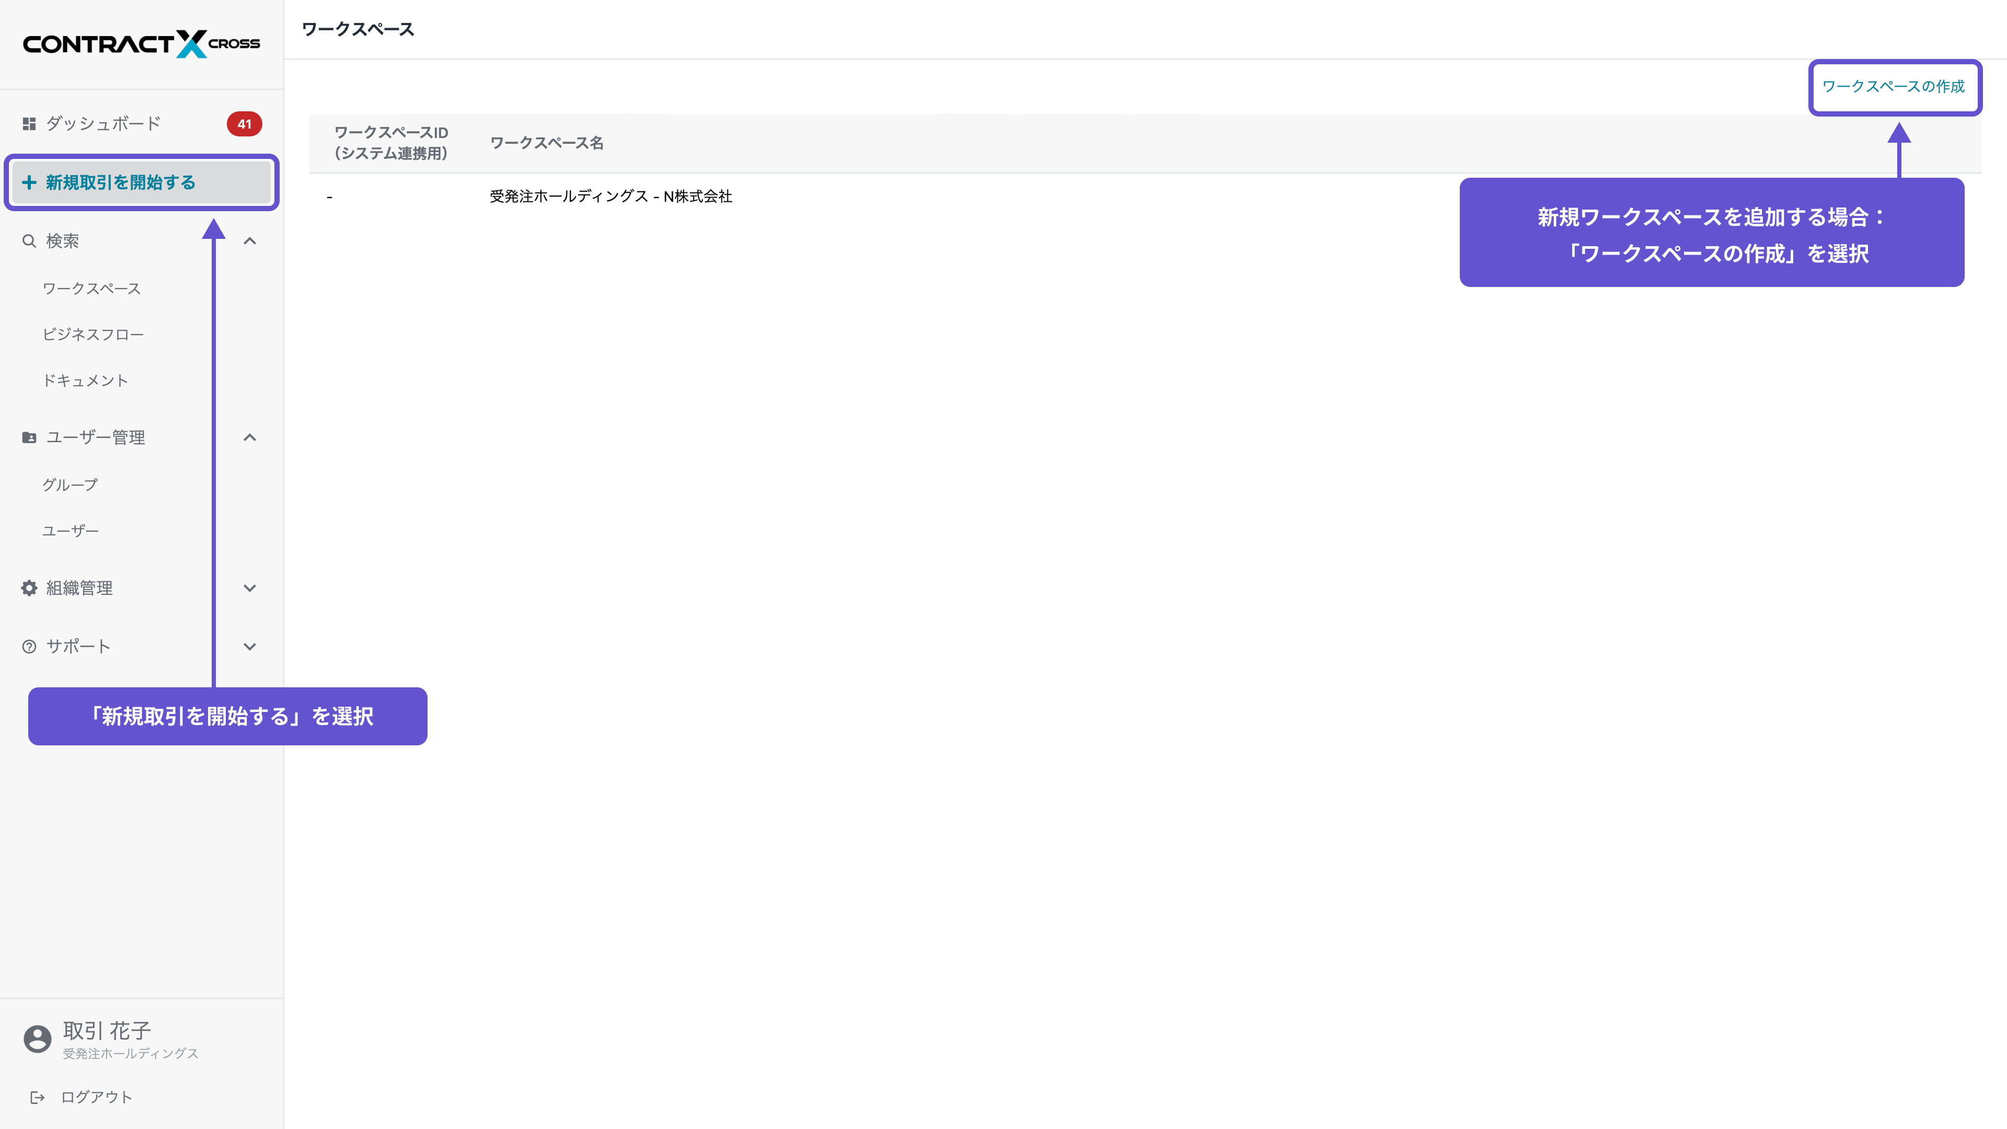Collapse the 検索 section chevron

tap(249, 241)
